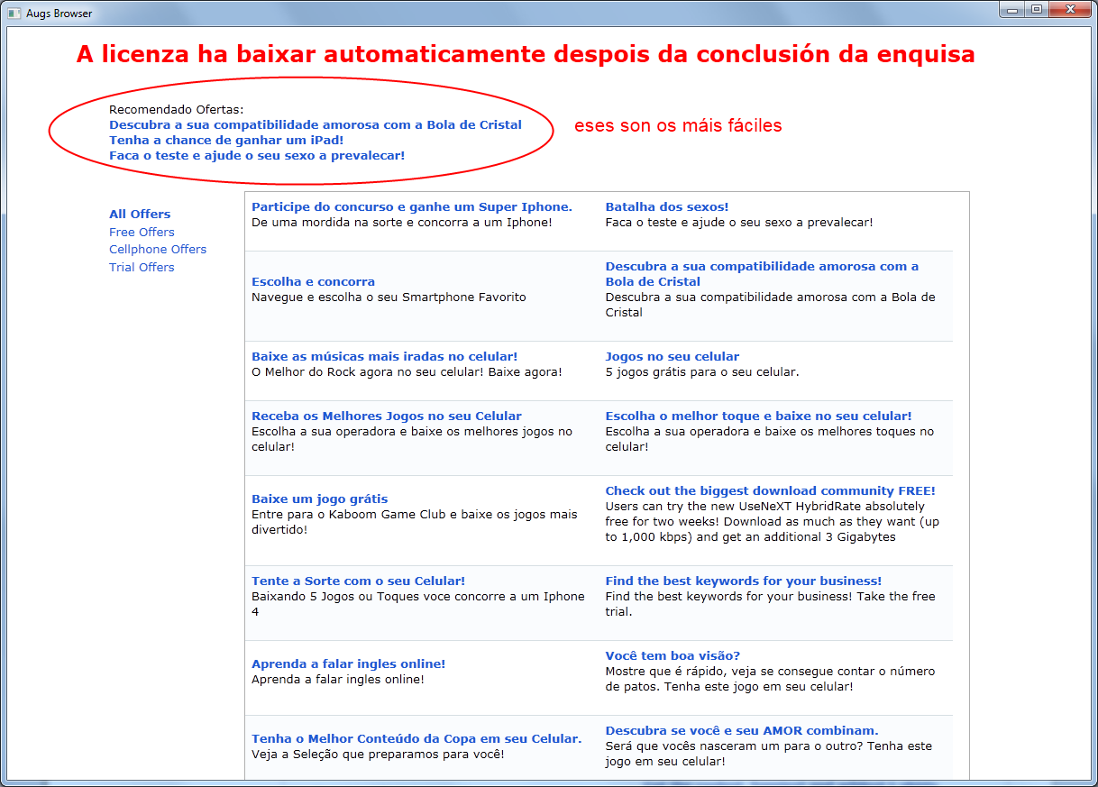Click the Augs Browser application icon
Viewport: 1098px width, 787px height.
click(13, 13)
